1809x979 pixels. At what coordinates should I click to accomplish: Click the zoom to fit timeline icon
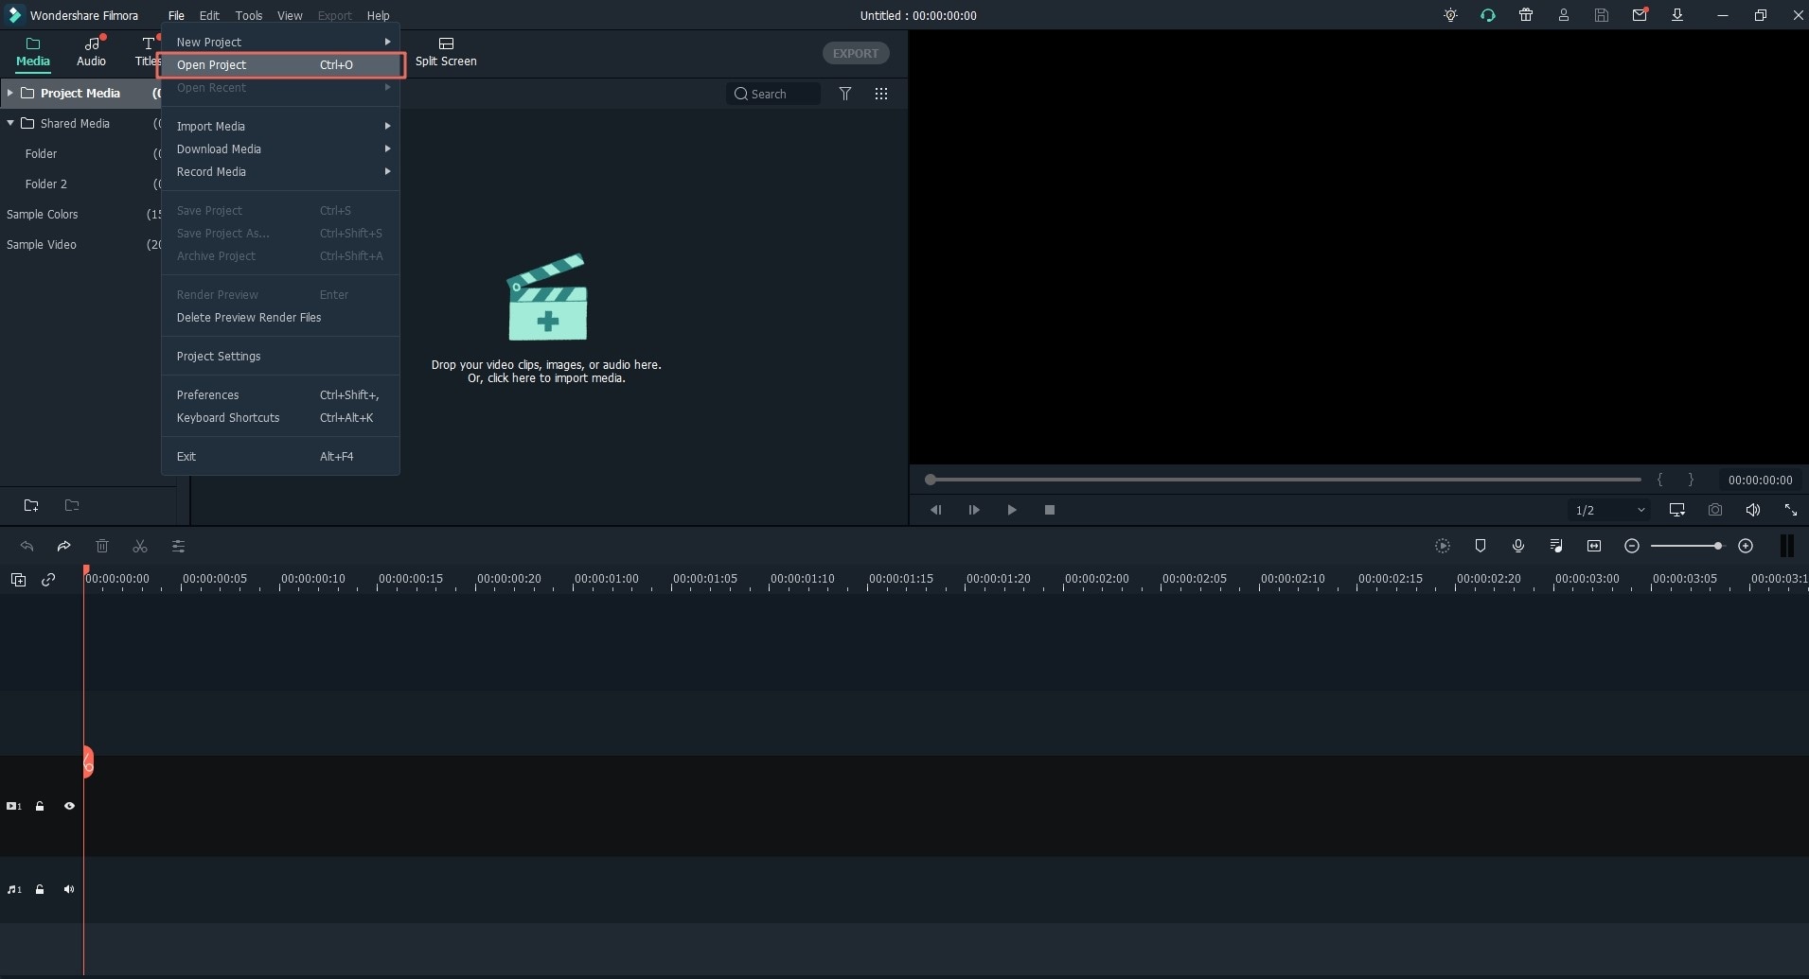point(1594,546)
